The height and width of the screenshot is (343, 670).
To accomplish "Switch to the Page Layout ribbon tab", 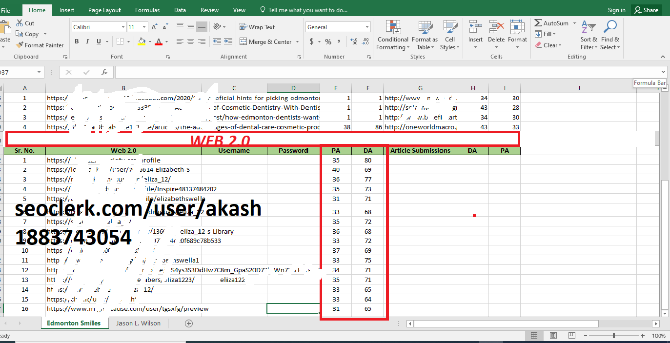I will tap(104, 10).
